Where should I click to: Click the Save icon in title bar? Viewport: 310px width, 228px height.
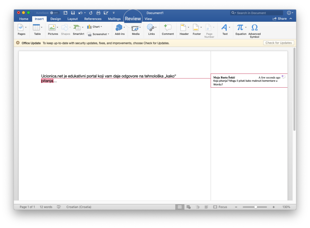(x=73, y=13)
